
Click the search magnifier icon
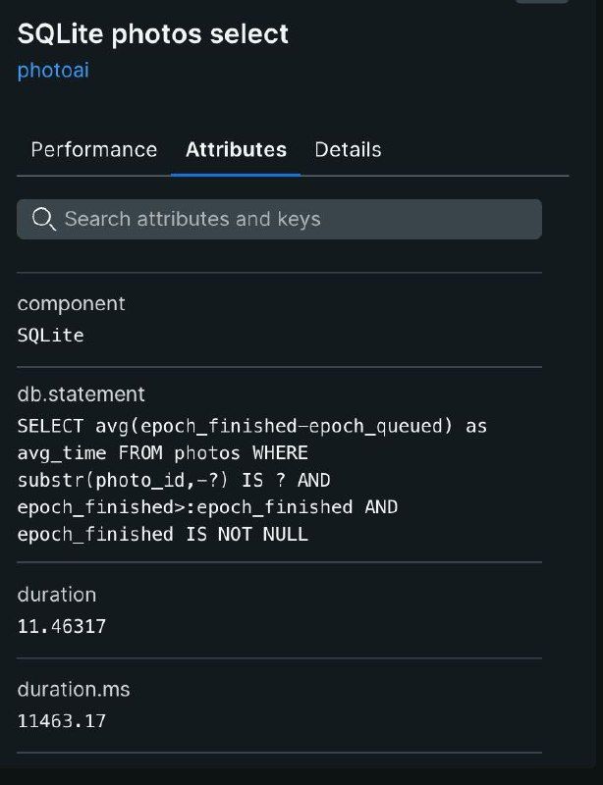click(43, 219)
